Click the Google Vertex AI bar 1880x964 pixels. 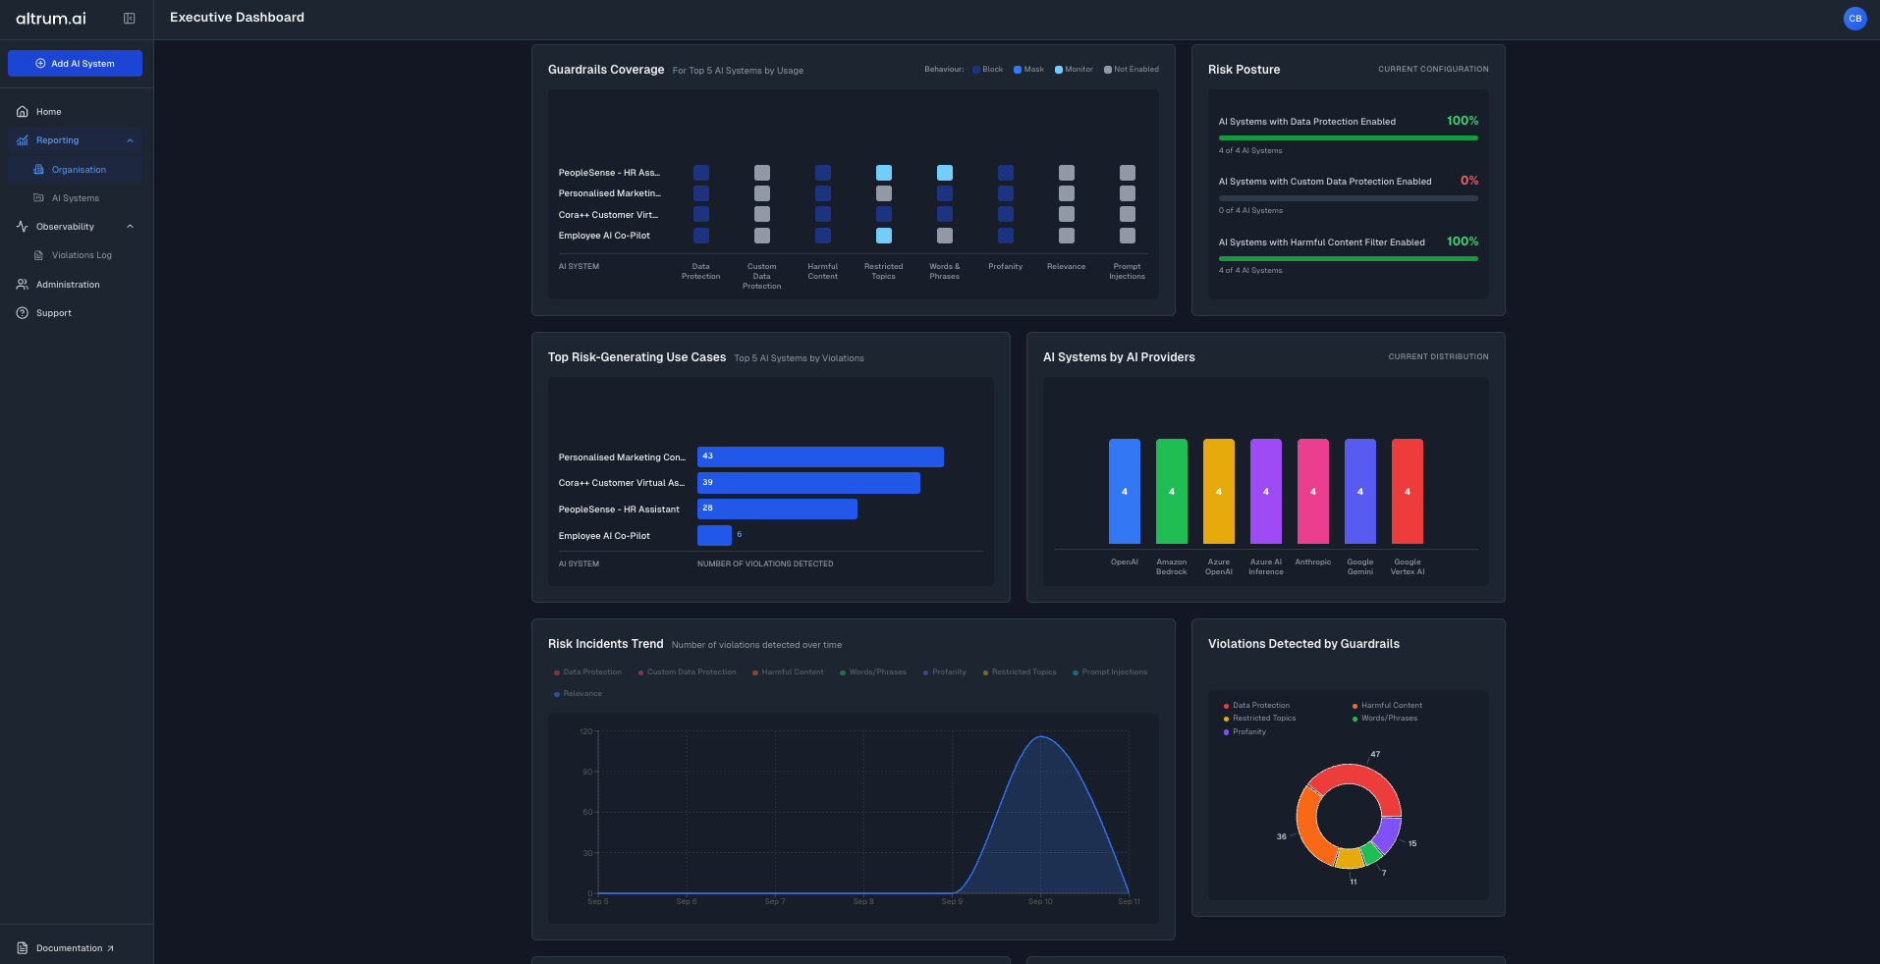(1408, 491)
